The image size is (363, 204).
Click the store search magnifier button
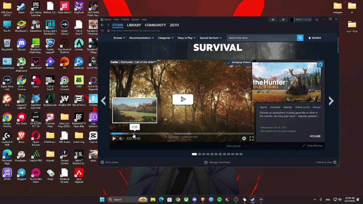point(300,38)
